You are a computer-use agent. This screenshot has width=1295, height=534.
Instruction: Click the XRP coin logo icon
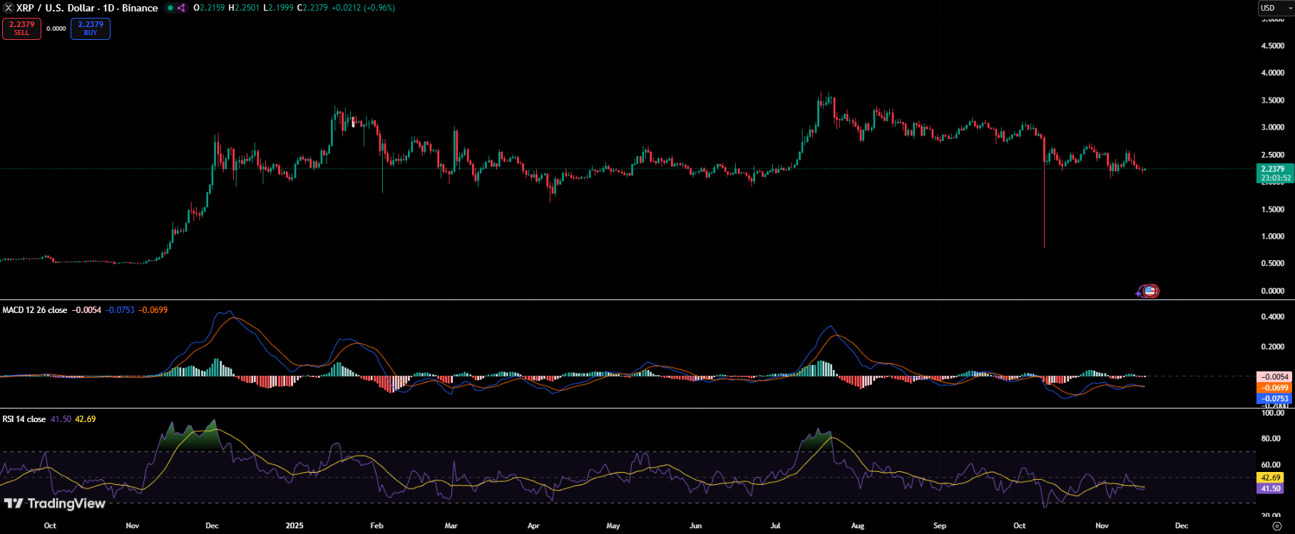pyautogui.click(x=9, y=8)
